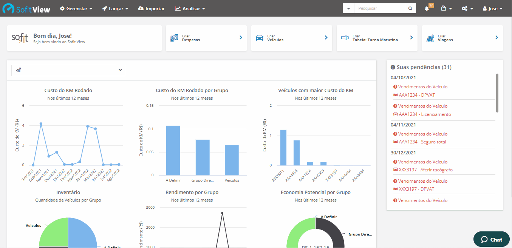Click the Sofit logo in welcome card

point(20,38)
